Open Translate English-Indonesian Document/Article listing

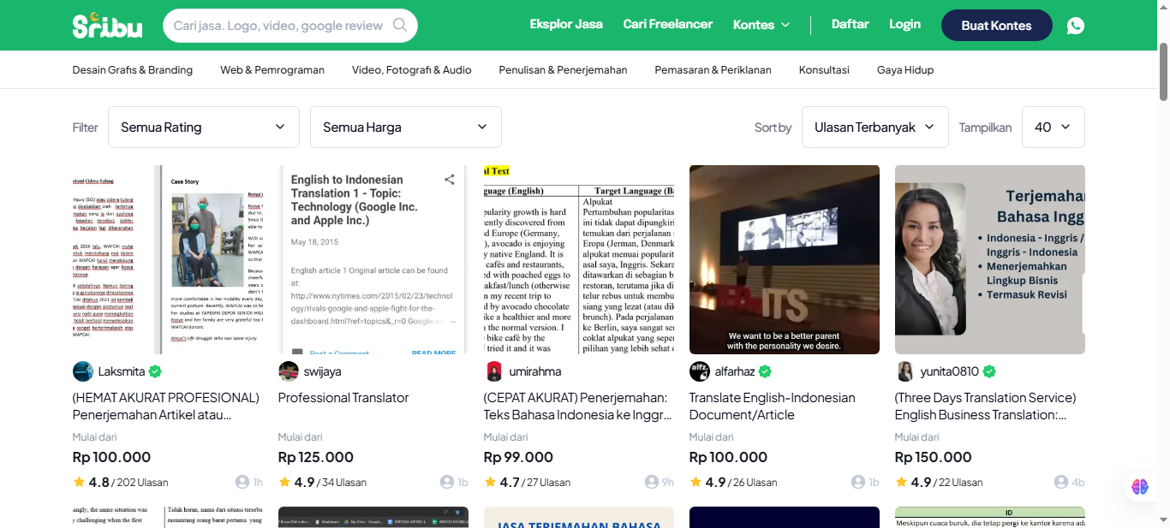click(773, 406)
